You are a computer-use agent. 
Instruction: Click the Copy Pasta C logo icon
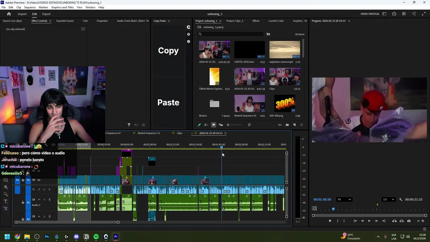(x=188, y=27)
